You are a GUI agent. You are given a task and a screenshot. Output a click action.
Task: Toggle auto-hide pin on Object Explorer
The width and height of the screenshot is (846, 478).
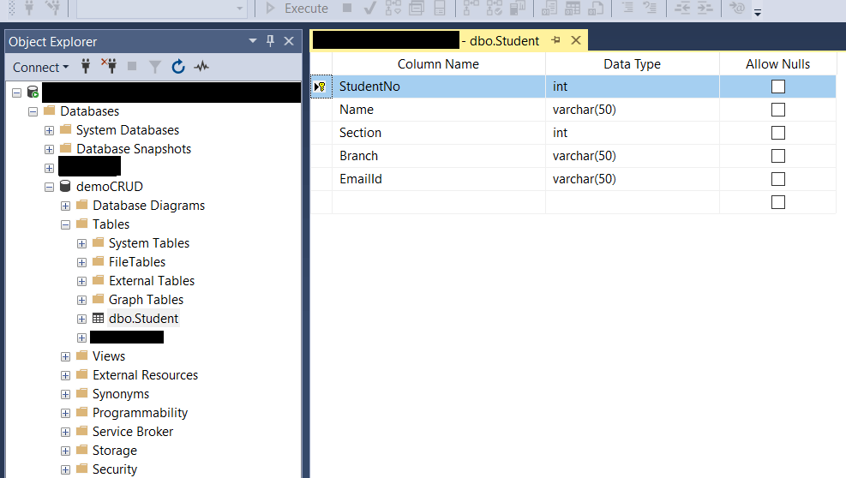coord(271,41)
